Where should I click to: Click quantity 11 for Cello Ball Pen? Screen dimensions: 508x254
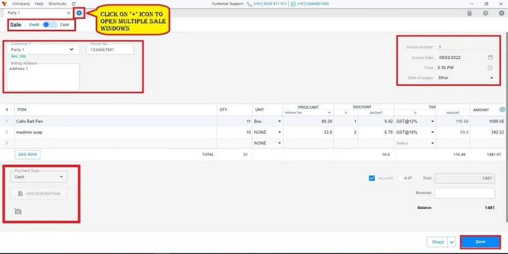[235, 121]
